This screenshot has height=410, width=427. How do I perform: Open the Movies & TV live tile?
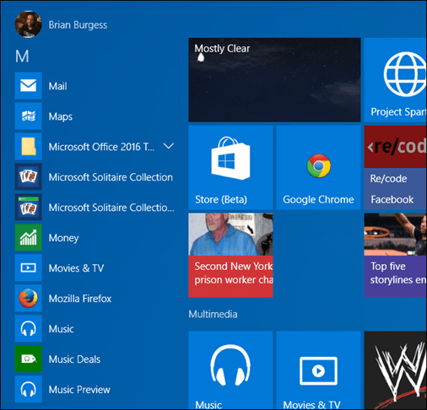pos(318,370)
